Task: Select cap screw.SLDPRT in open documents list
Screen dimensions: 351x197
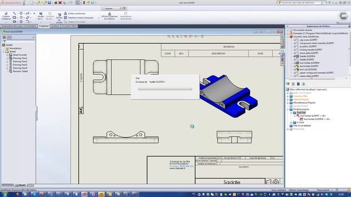Action: [x=308, y=40]
